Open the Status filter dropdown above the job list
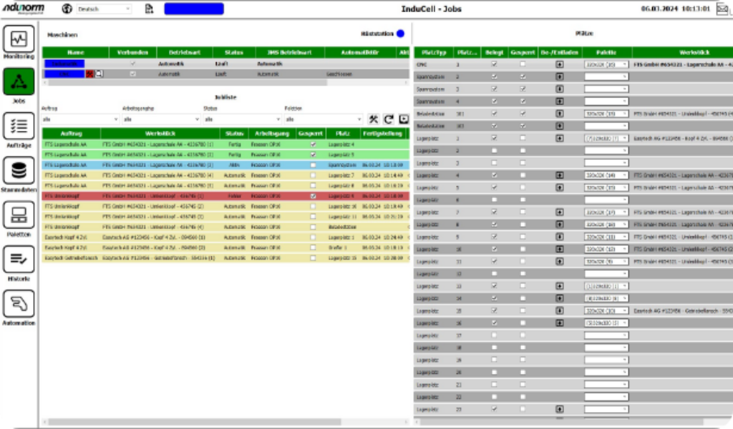This screenshot has width=733, height=429. point(242,119)
